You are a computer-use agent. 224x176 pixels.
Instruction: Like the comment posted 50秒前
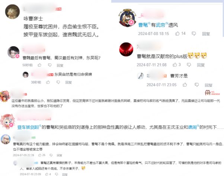[39, 65]
